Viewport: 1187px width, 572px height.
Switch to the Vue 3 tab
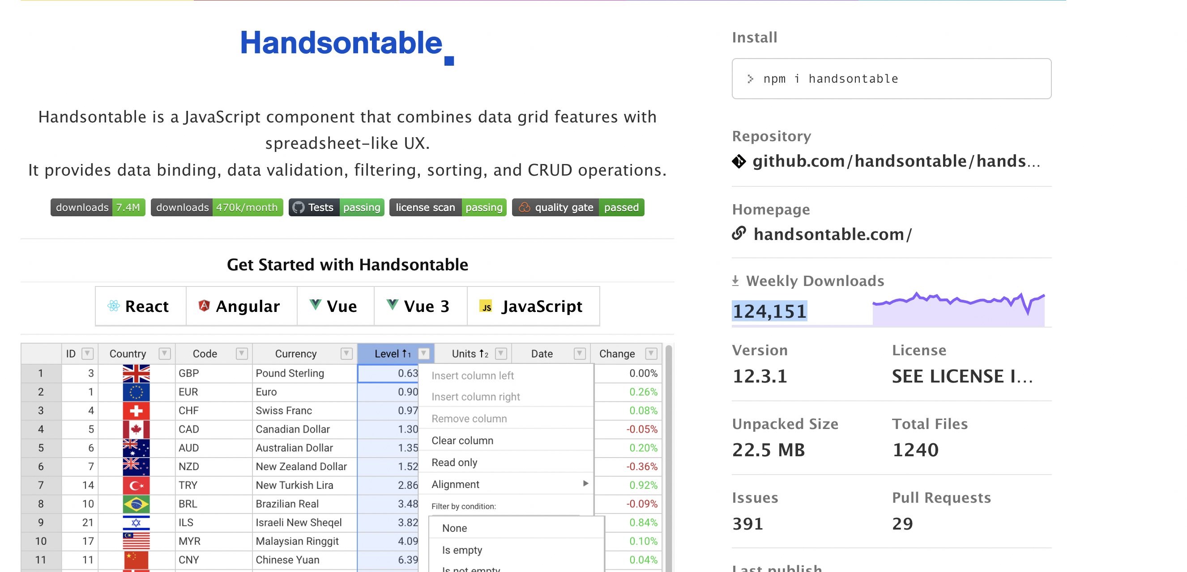pyautogui.click(x=420, y=306)
